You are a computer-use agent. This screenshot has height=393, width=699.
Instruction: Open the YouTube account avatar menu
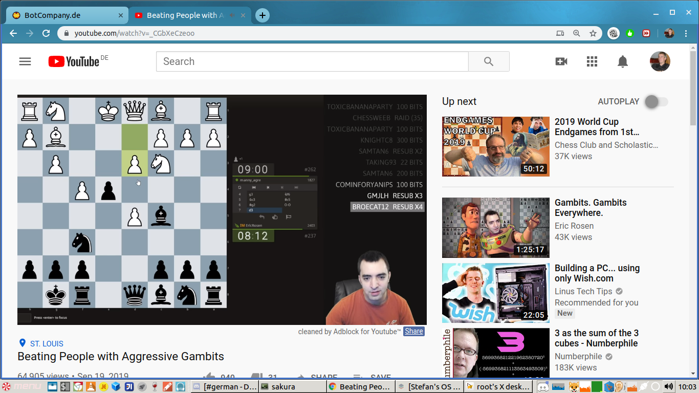point(660,61)
